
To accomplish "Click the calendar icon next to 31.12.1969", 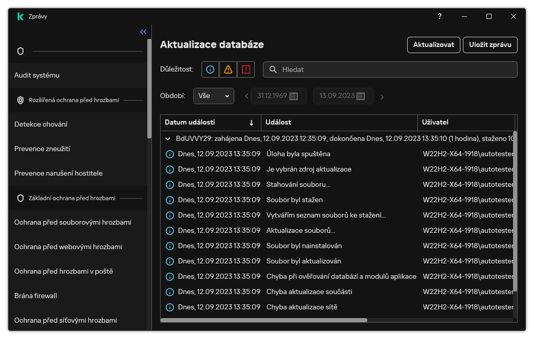I will [294, 96].
